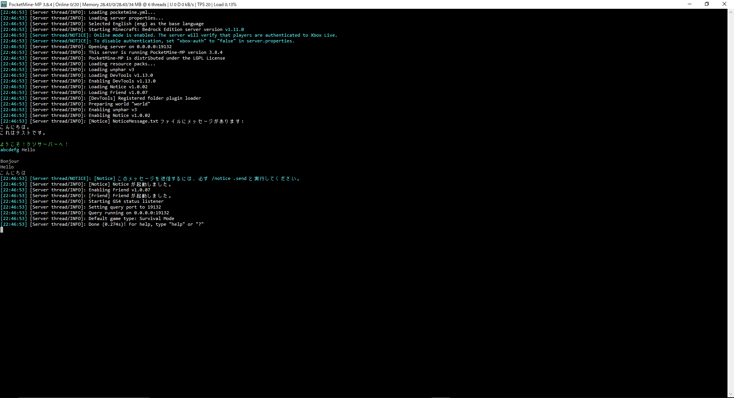This screenshot has height=398, width=734.
Task: Click the scrollbar up arrow
Action: click(x=731, y=12)
